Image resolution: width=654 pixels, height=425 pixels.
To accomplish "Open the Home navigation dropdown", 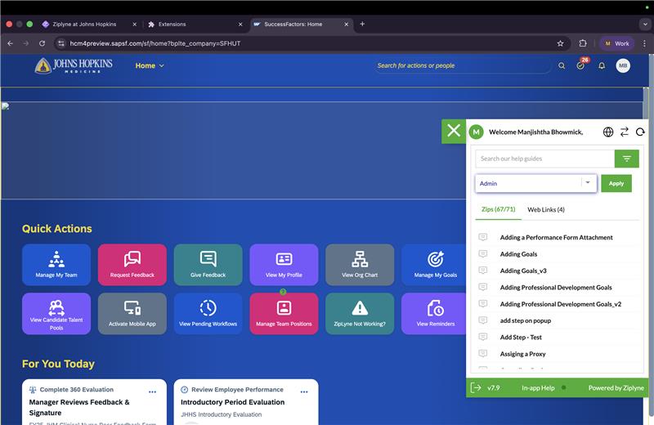I will pos(150,66).
